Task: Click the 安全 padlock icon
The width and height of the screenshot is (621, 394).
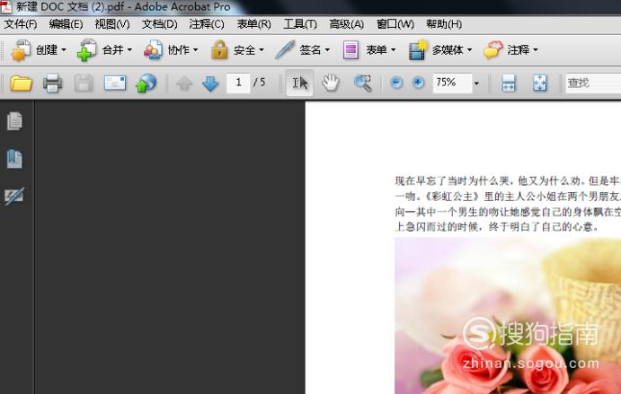Action: tap(219, 50)
